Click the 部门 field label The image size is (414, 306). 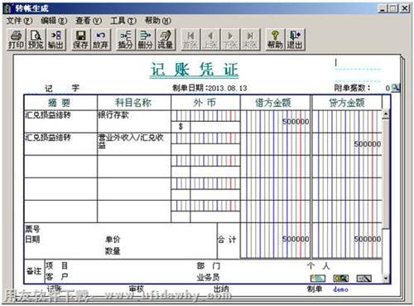pos(209,265)
